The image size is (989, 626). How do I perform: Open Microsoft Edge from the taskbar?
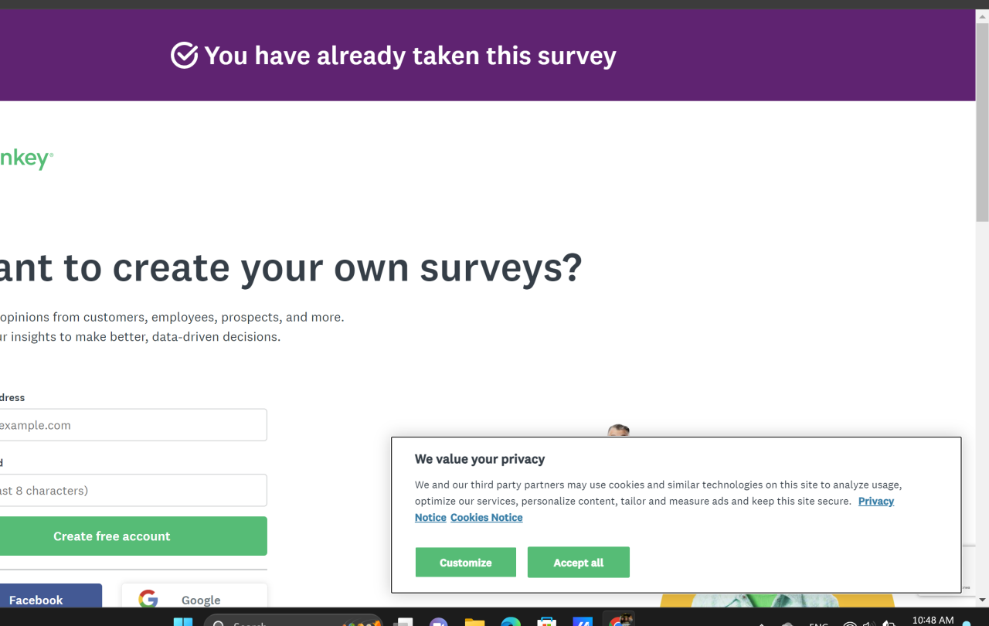click(511, 622)
